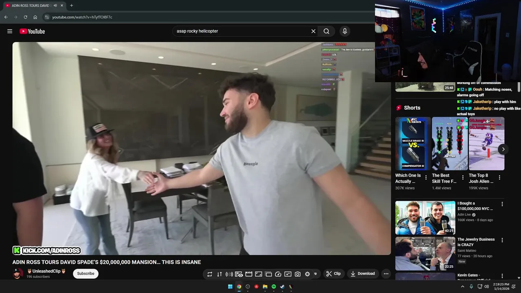Open File Explorer from the taskbar
The width and height of the screenshot is (521, 293).
pos(265,286)
